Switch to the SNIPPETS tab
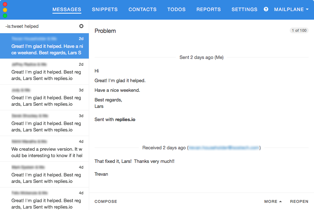Screen dimensions: 314x210 click(105, 9)
